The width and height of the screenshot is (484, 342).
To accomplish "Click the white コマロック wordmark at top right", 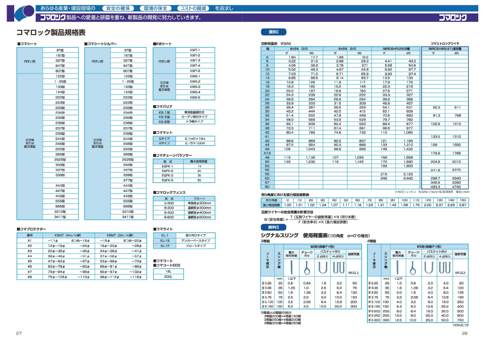I will pos(453,17).
